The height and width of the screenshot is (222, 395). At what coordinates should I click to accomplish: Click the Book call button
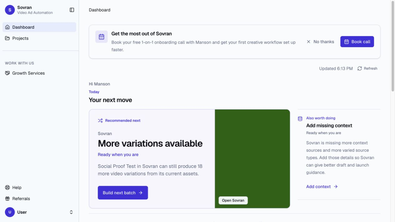click(x=357, y=42)
